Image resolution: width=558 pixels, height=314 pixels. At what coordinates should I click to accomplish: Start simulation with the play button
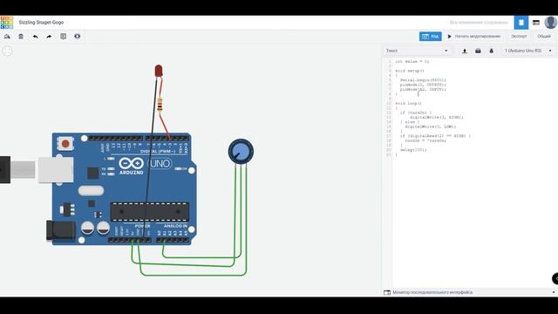pos(473,37)
